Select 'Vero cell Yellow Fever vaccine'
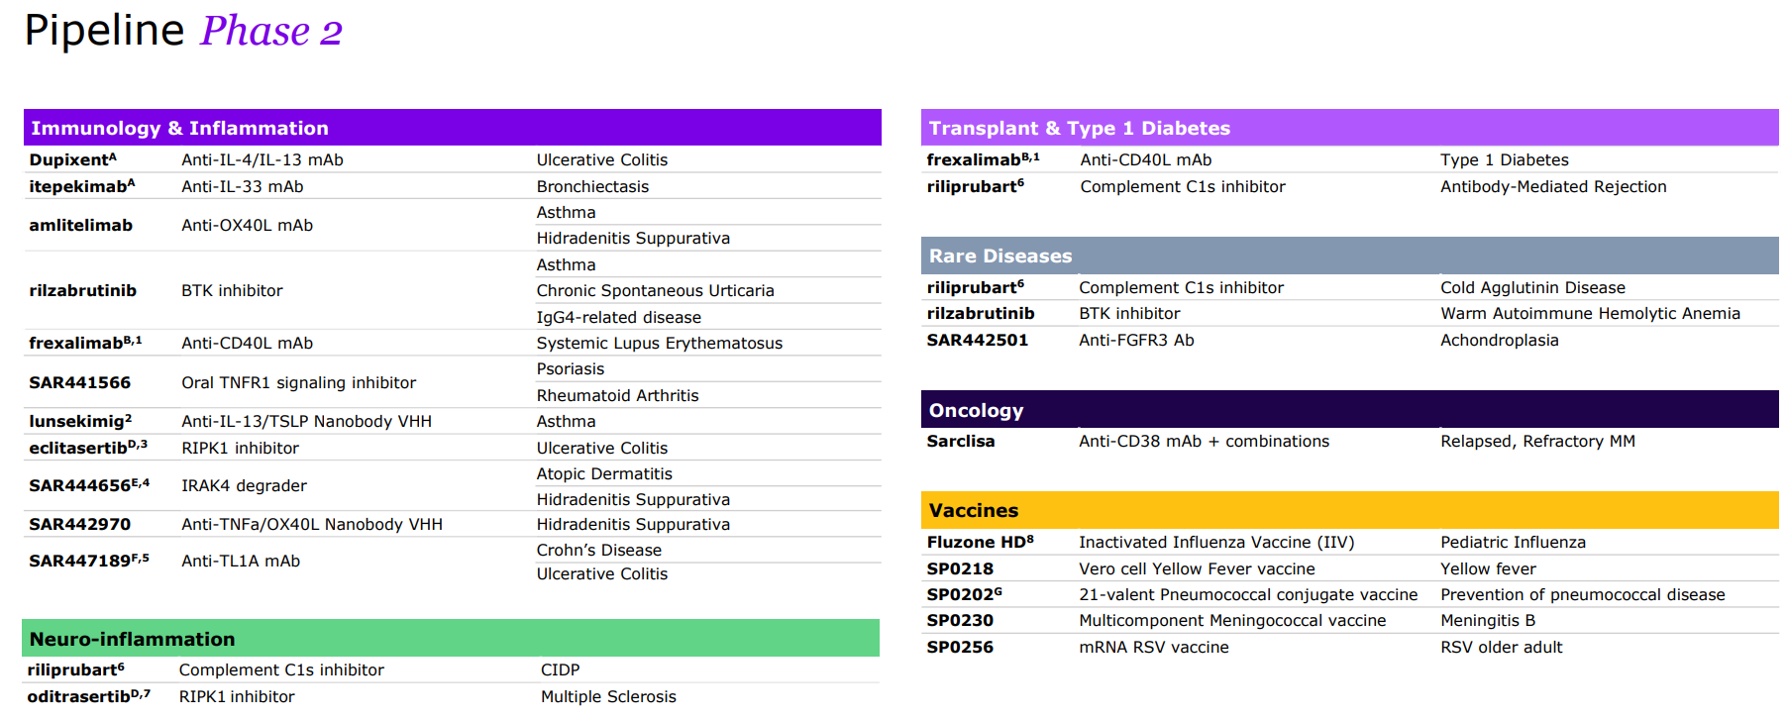The image size is (1788, 720). tap(1198, 568)
